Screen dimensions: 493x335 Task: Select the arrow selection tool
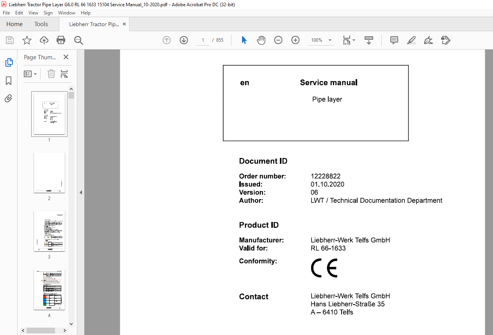[244, 40]
